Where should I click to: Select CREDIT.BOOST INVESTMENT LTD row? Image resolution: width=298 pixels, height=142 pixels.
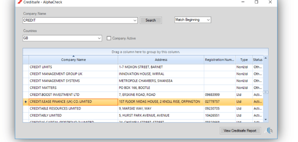[x=143, y=95]
